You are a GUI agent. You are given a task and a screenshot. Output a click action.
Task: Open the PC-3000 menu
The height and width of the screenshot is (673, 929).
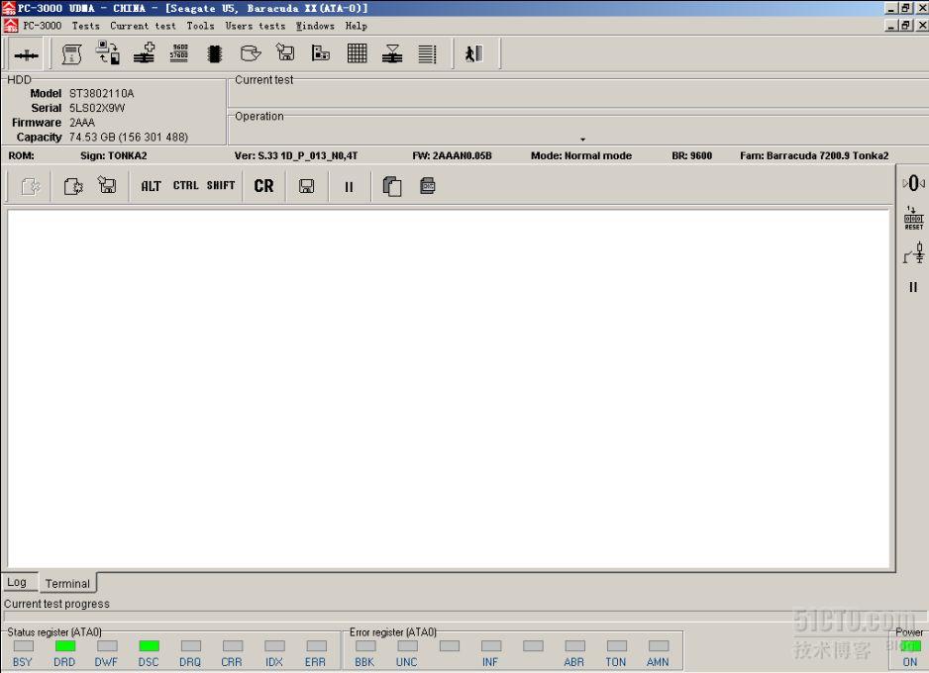42,26
